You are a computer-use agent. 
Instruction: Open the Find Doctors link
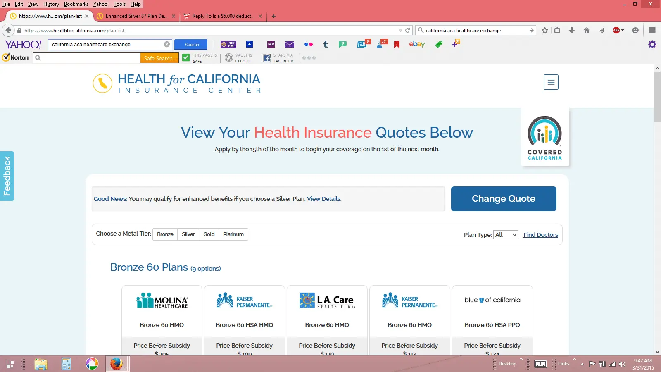click(541, 235)
